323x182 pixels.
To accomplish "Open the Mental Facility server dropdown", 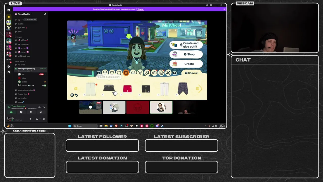I will point(24,14).
